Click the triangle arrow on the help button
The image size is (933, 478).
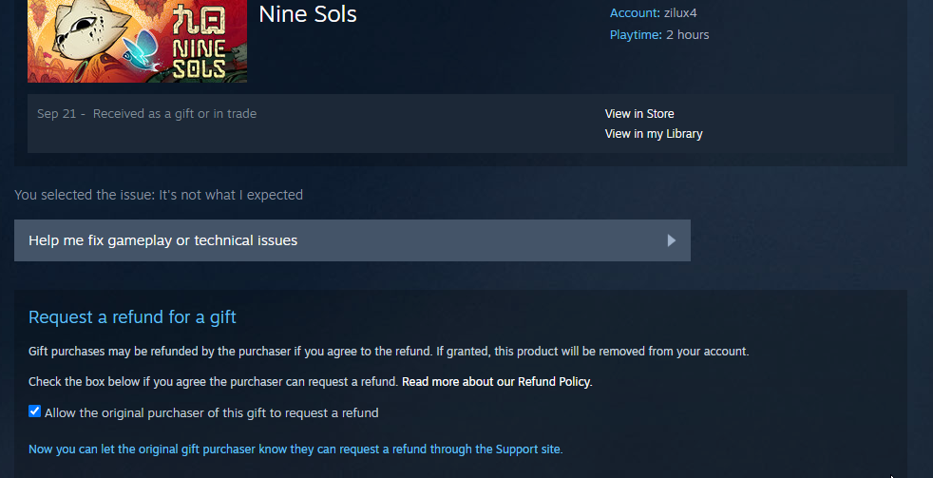[x=671, y=240]
